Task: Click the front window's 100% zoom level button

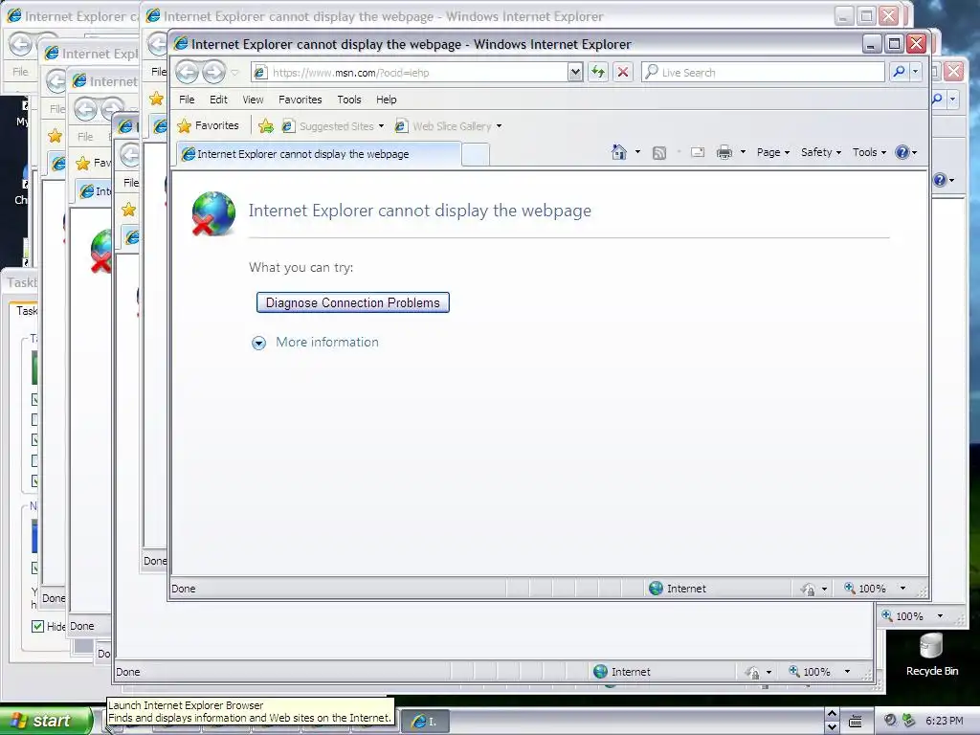Action: pyautogui.click(x=865, y=589)
